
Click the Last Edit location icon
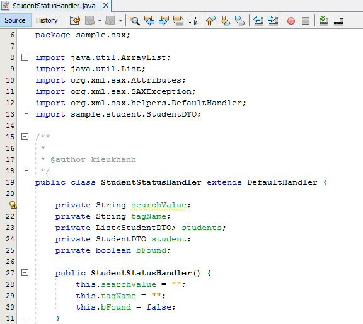[x=75, y=20]
